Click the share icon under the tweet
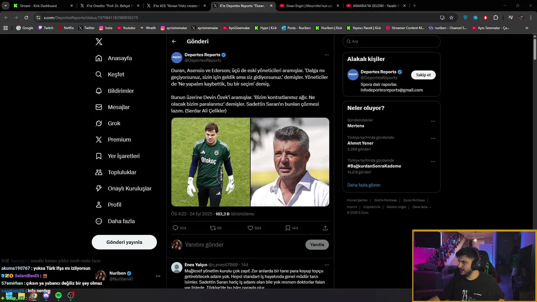 (x=325, y=228)
